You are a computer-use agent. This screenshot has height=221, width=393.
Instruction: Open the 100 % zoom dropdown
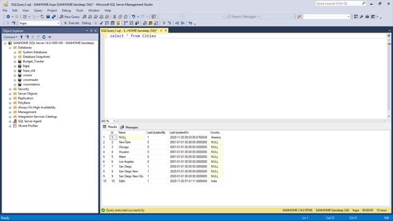coord(114,121)
